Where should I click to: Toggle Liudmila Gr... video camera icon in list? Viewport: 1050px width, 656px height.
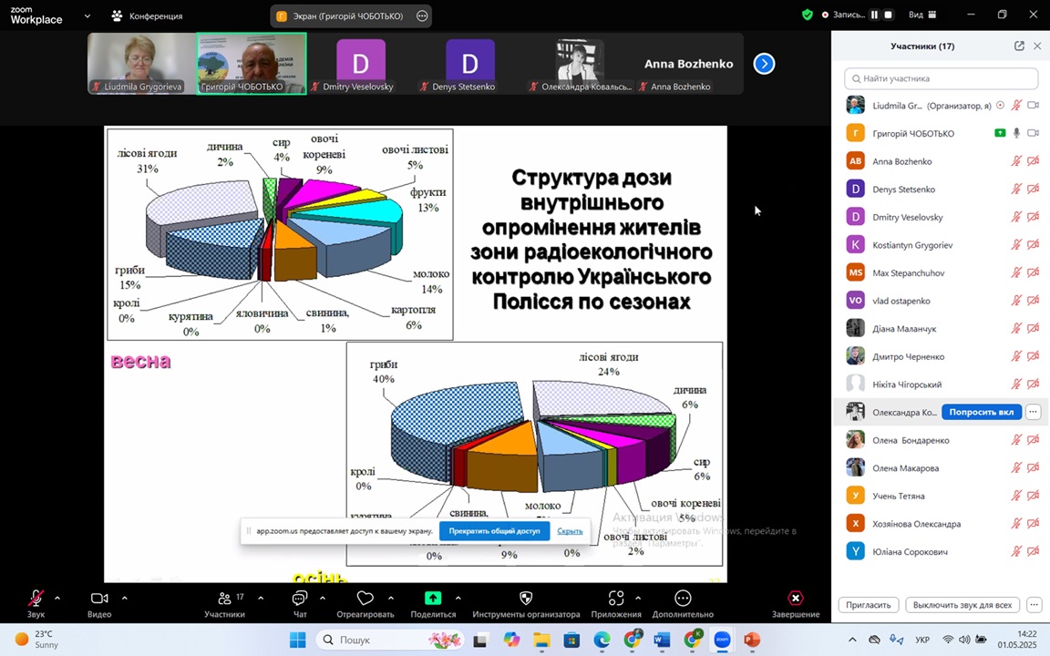tap(1034, 105)
